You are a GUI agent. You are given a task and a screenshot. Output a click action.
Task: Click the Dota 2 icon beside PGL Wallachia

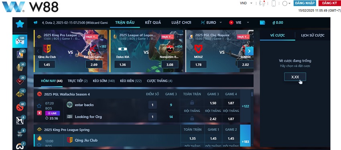pyautogui.click(x=39, y=94)
